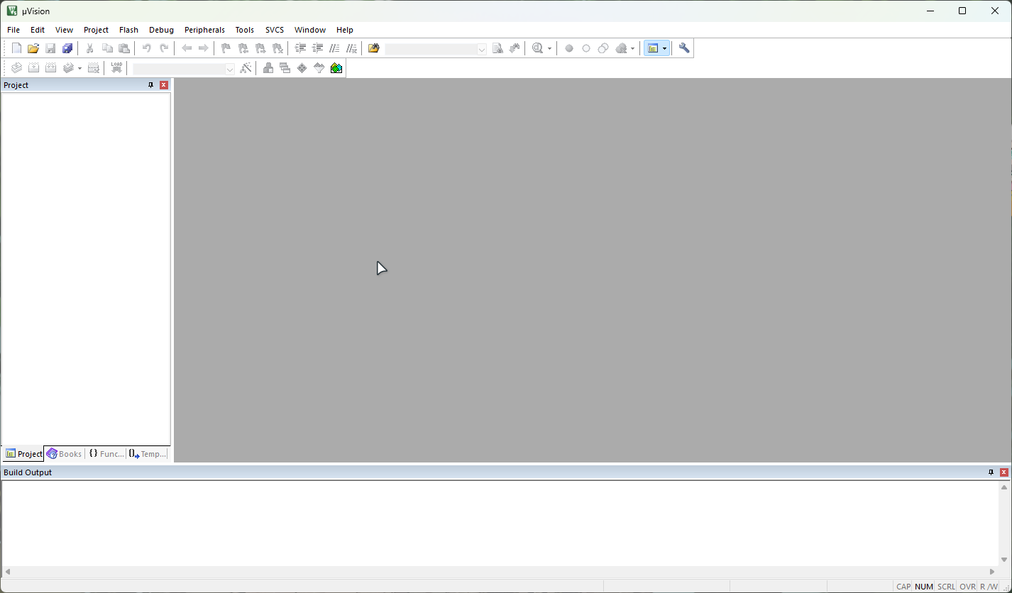Screen dimensions: 1012x593
Task: Open the Debug search dropdown arrow
Action: coord(550,48)
